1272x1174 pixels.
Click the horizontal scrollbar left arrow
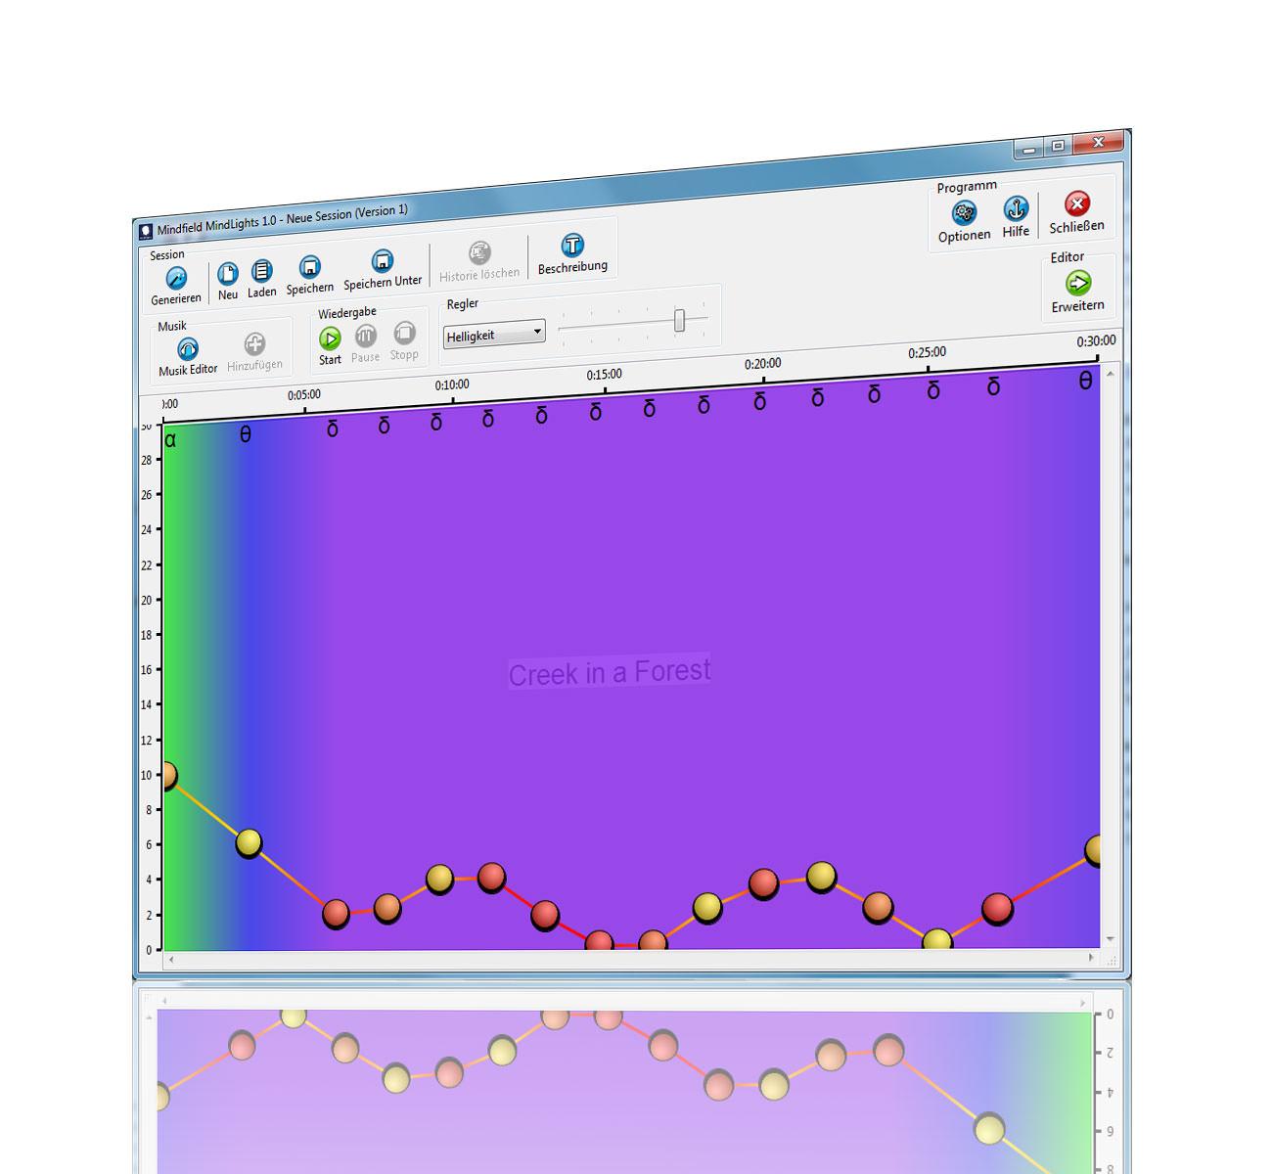pyautogui.click(x=171, y=961)
